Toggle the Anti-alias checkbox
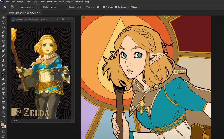224x139 pixels. [x=104, y=7]
